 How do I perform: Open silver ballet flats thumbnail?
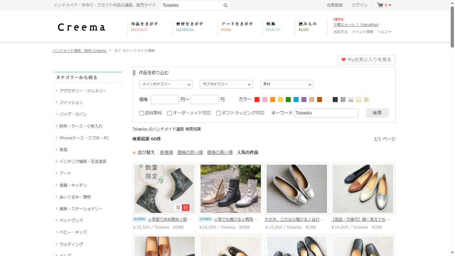click(297, 189)
